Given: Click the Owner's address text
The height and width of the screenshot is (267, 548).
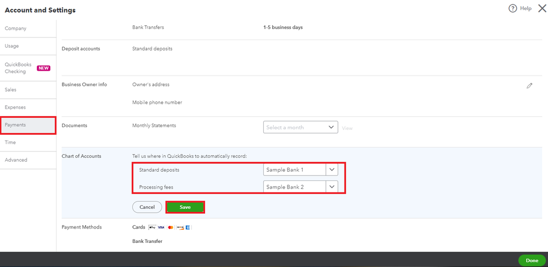Looking at the screenshot, I should [151, 84].
